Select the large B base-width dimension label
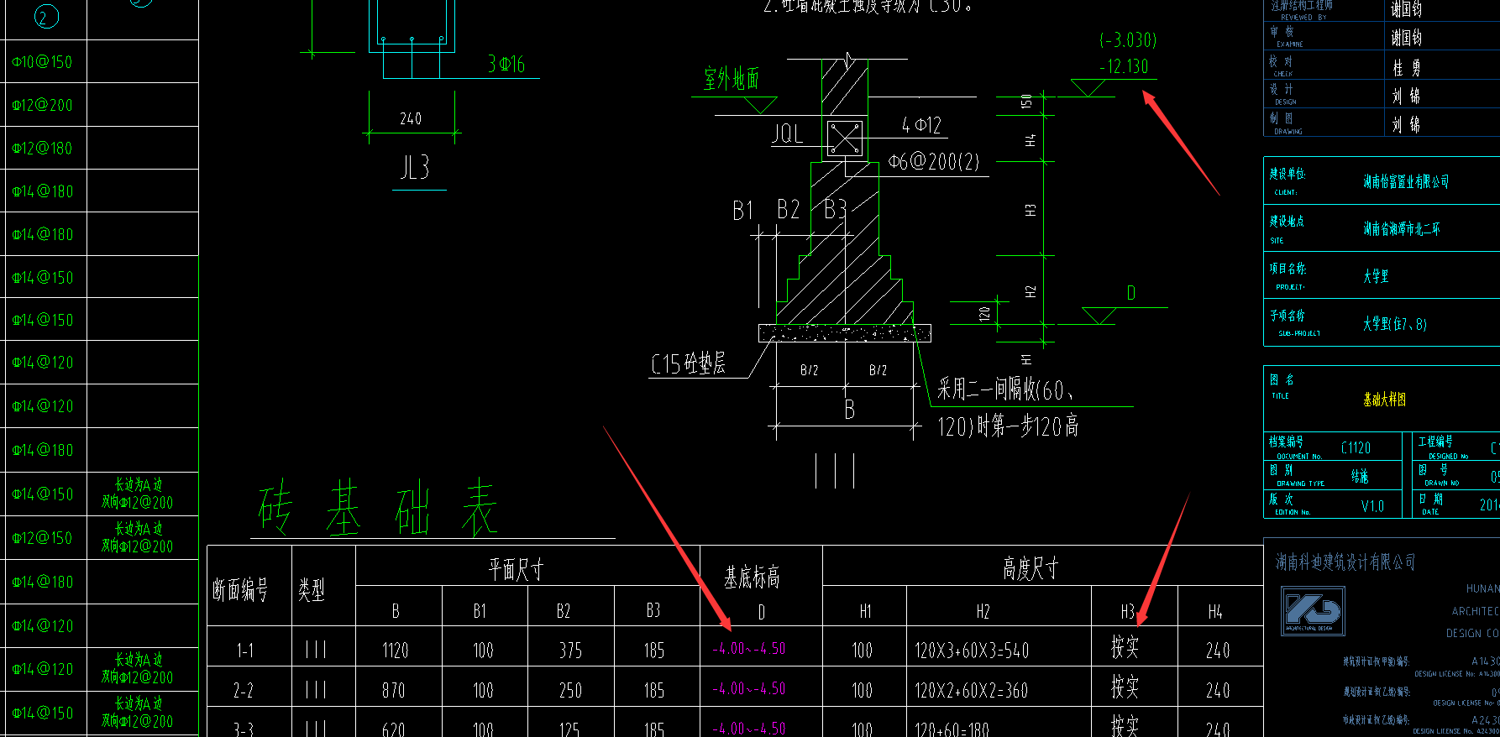 click(x=850, y=410)
